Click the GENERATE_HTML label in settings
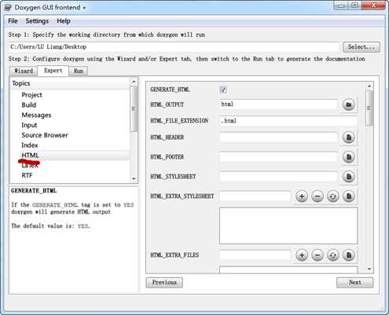The width and height of the screenshot is (389, 315). pos(170,90)
